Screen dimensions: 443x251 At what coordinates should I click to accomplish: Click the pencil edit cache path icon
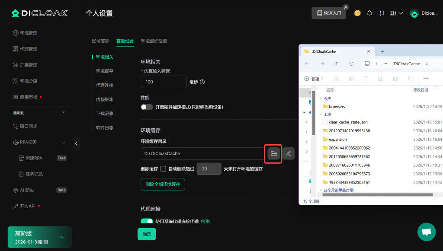click(289, 154)
